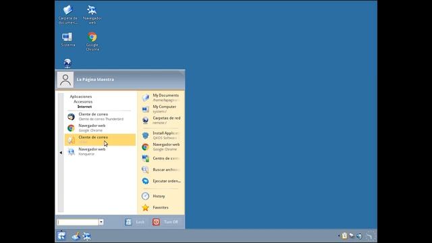Open Carpeta de documentos desktop icon
The image size is (432, 243).
(x=67, y=15)
